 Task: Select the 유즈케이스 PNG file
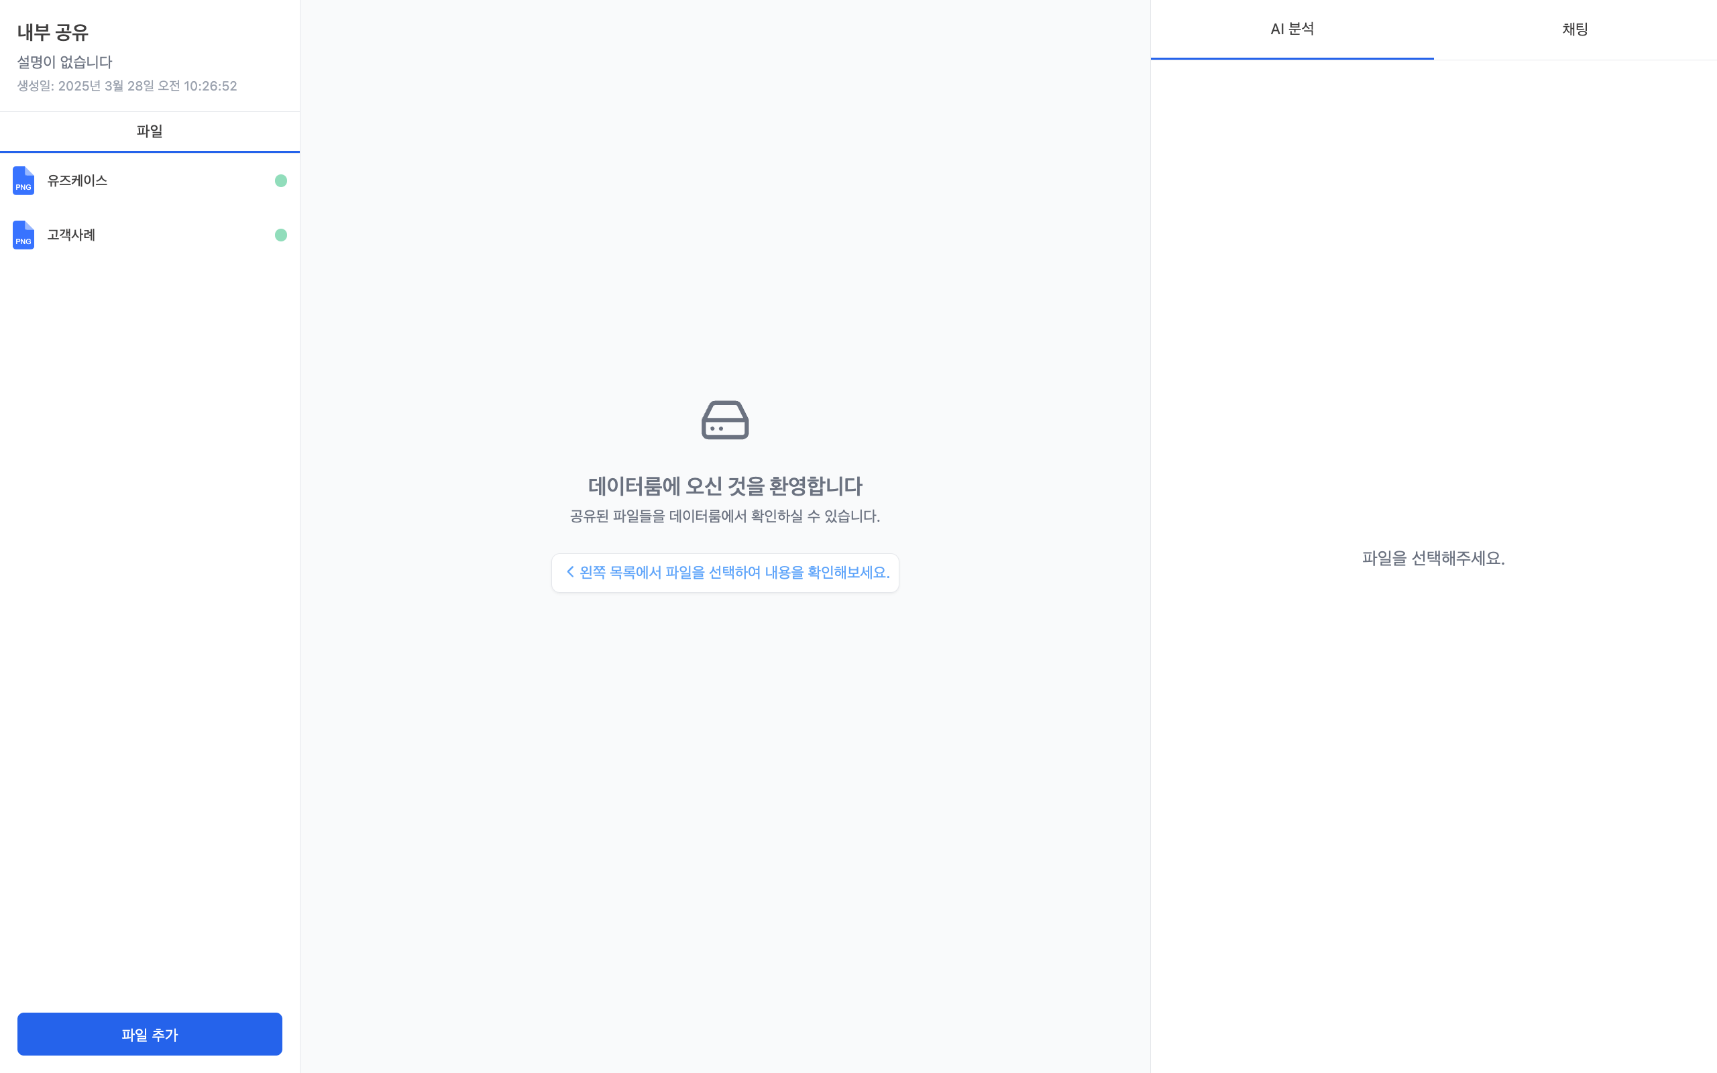pos(76,180)
